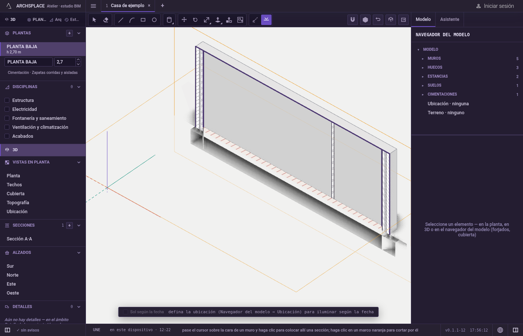Click the Iniciar sesión button
The height and width of the screenshot is (336, 523).
495,6
